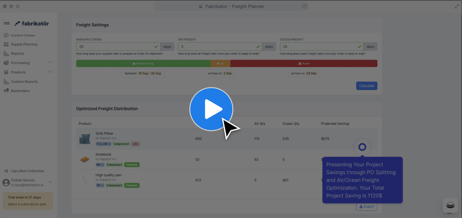Click the Projected Savings column header

coord(335,123)
